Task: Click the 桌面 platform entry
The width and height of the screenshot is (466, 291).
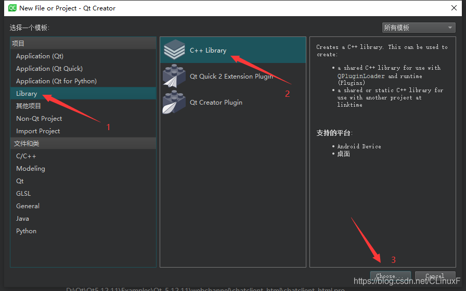Action: (344, 154)
